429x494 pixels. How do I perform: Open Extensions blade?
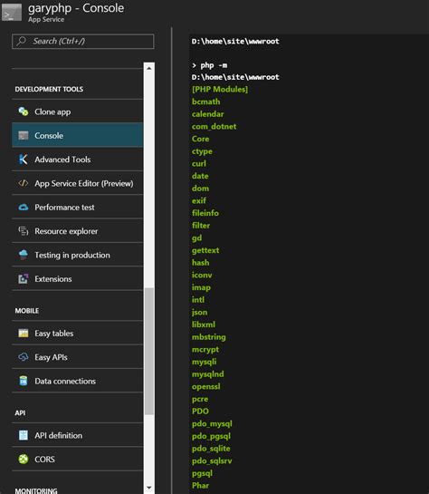77,279
